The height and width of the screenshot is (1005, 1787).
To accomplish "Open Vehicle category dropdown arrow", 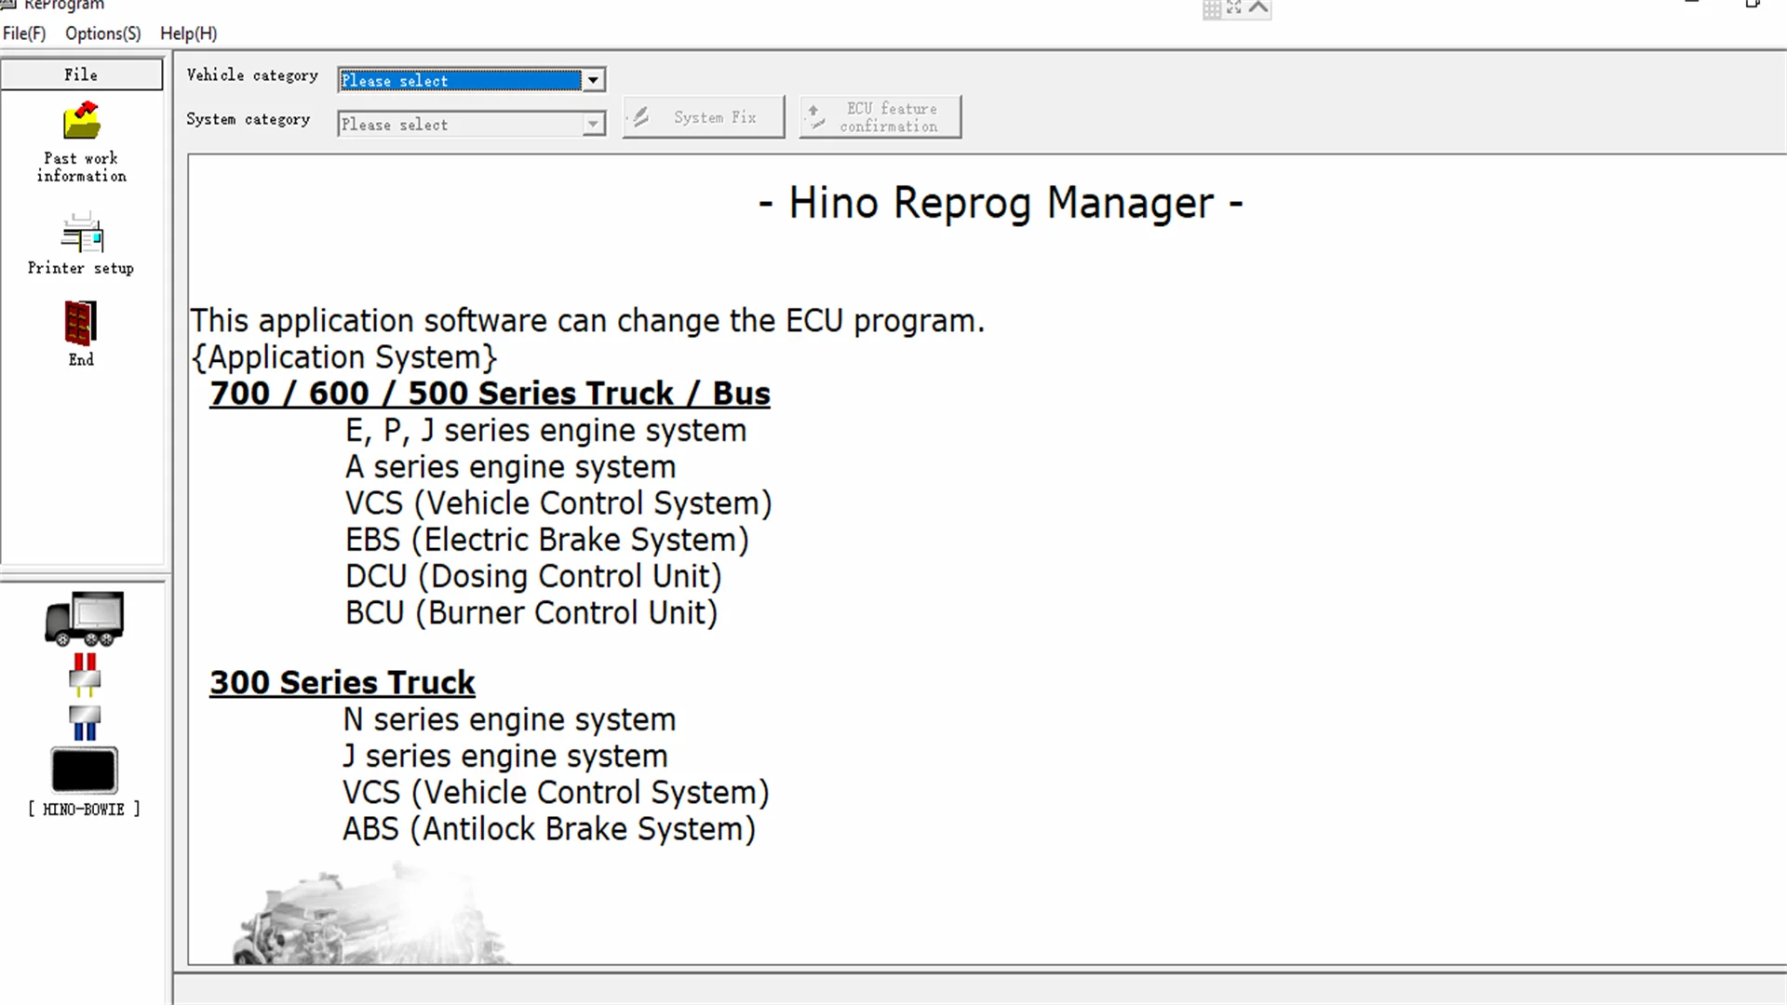I will click(x=593, y=80).
